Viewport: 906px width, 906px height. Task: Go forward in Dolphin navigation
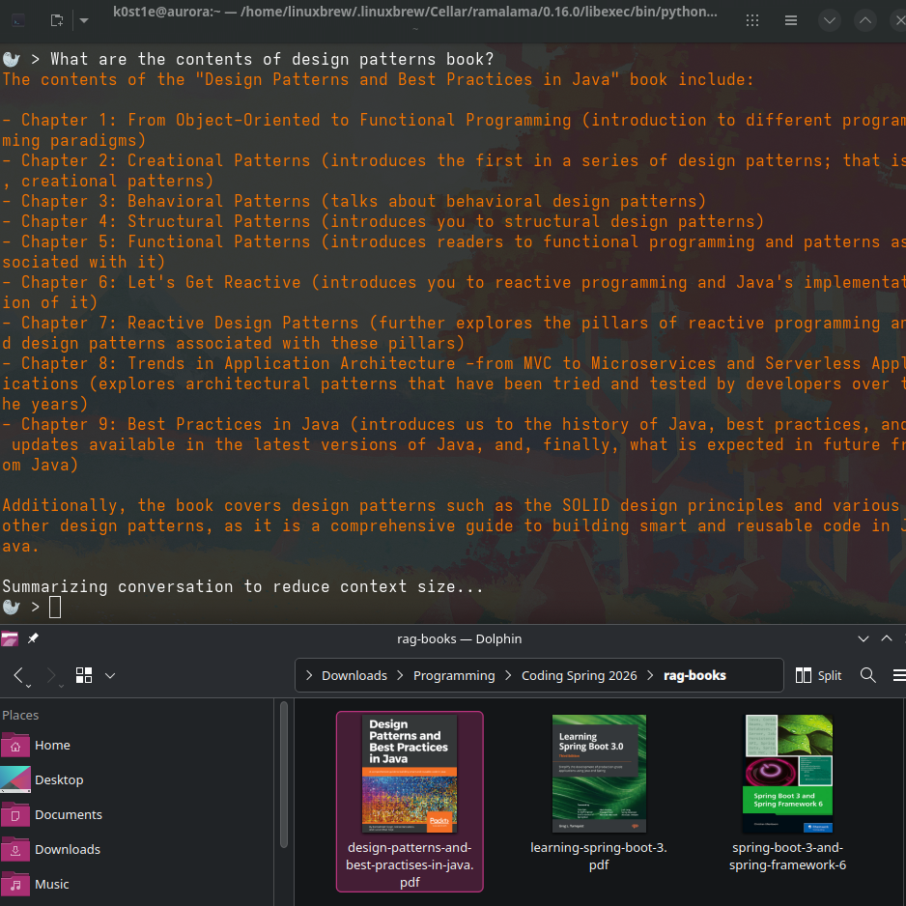click(x=52, y=675)
